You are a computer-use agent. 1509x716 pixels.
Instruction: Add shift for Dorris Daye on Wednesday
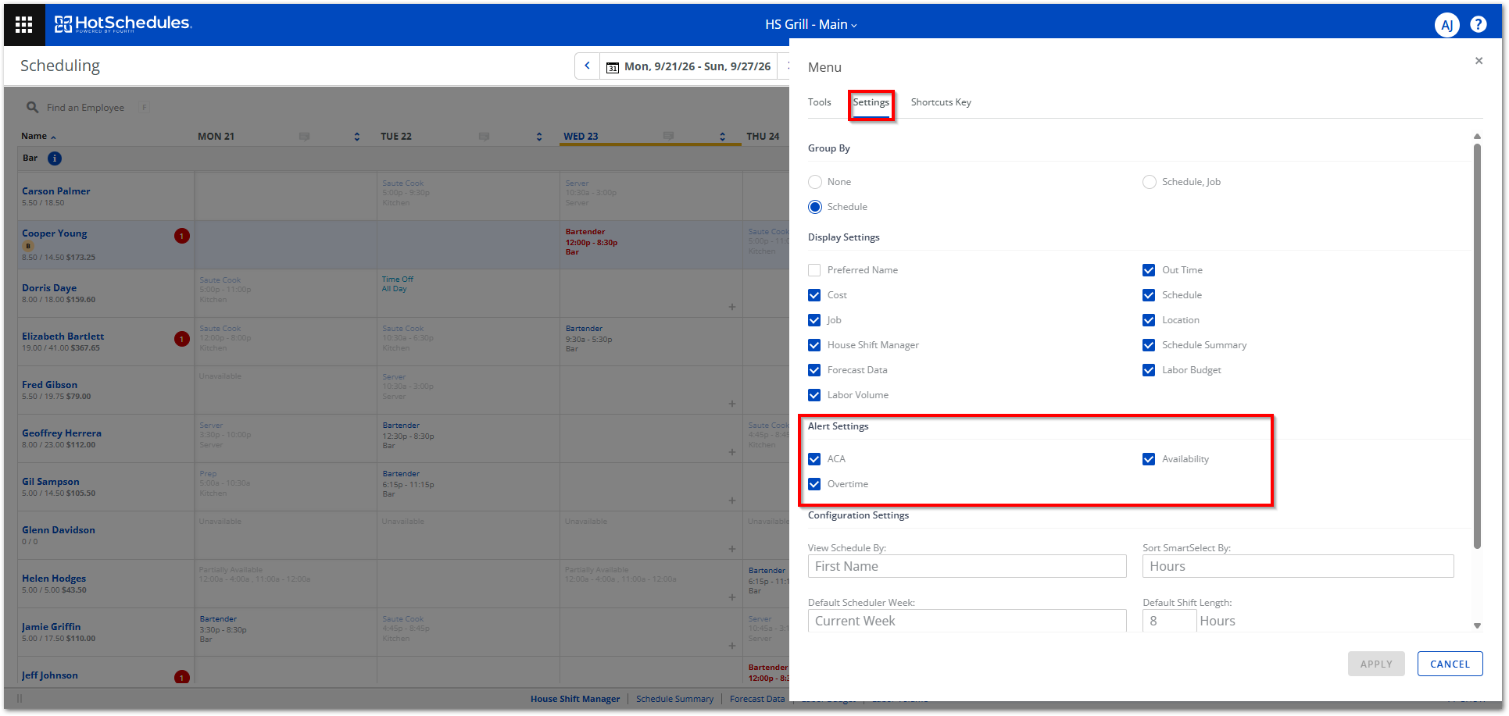732,307
